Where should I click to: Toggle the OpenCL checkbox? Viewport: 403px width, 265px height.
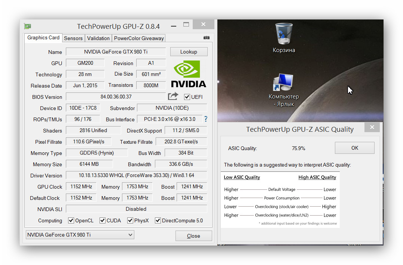tap(71, 220)
